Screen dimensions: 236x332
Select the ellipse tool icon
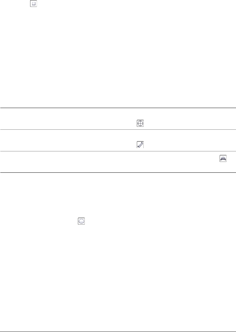click(x=82, y=221)
